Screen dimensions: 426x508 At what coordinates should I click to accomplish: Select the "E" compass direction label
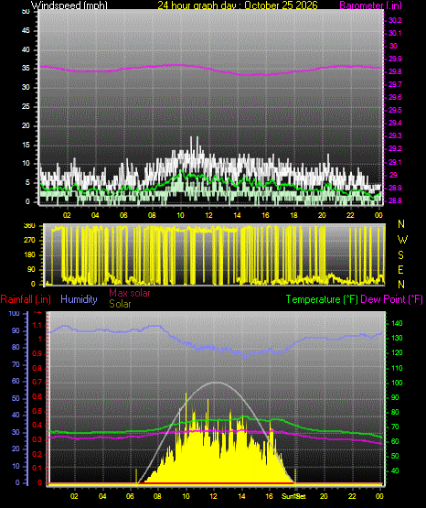400,269
